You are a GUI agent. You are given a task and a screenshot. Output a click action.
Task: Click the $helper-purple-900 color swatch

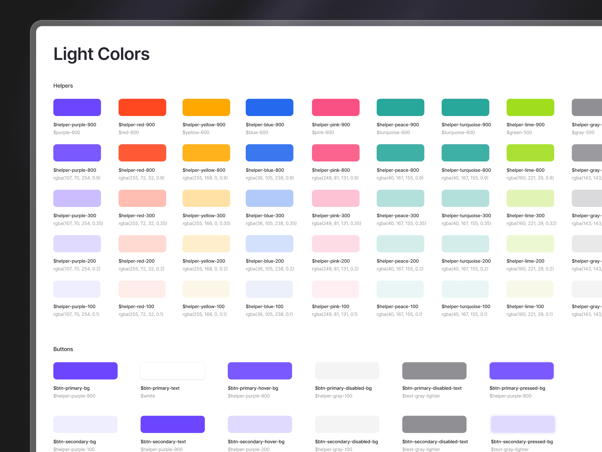click(77, 107)
